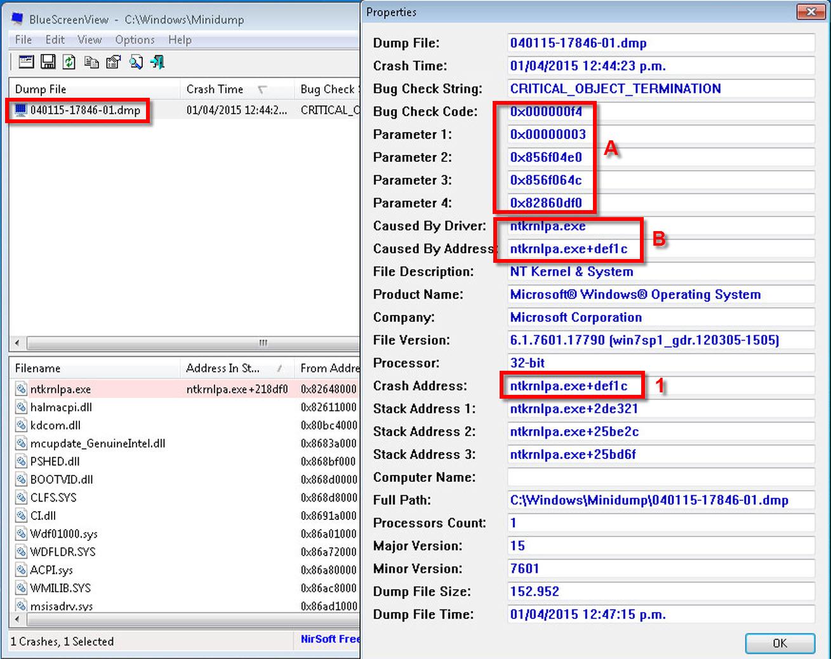Click into the Computer Name field
Screen dimensions: 831x659
coord(660,477)
